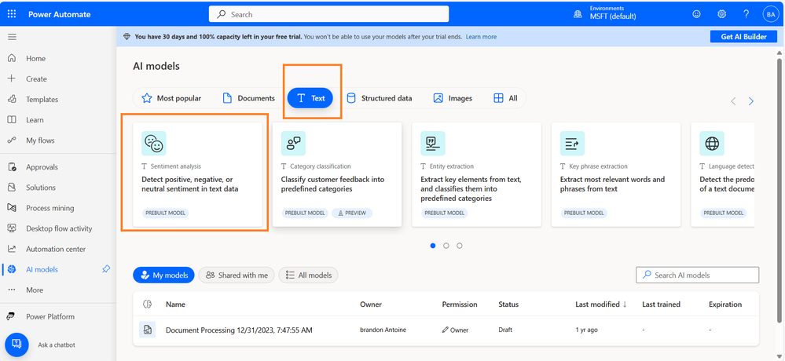Select the third carousel page dot
Screen dimensions: 785x361
click(x=460, y=246)
